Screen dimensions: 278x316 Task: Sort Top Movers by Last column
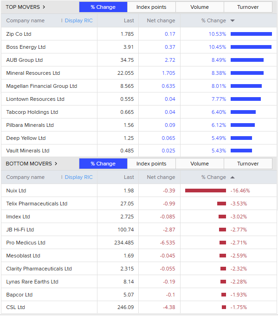pos(129,20)
